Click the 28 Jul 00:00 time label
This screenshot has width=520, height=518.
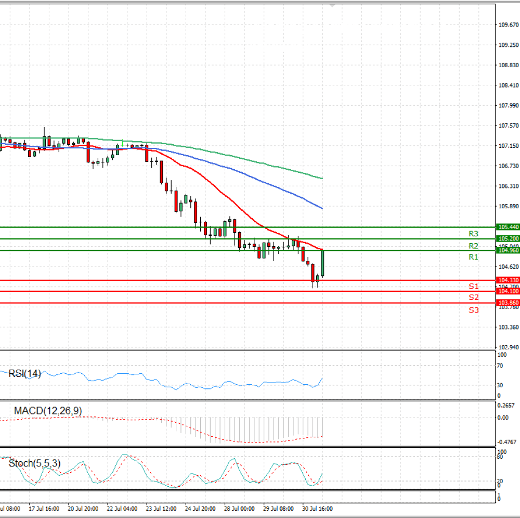239,509
